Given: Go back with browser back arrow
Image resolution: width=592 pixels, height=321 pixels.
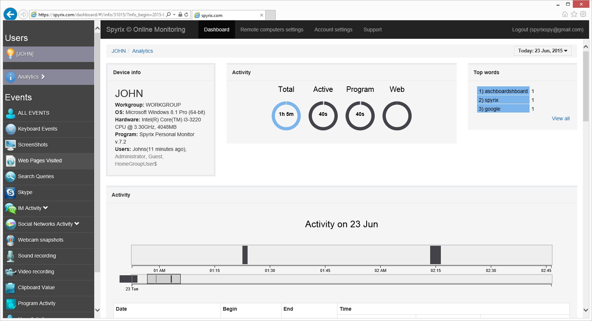Looking at the screenshot, I should [x=10, y=14].
